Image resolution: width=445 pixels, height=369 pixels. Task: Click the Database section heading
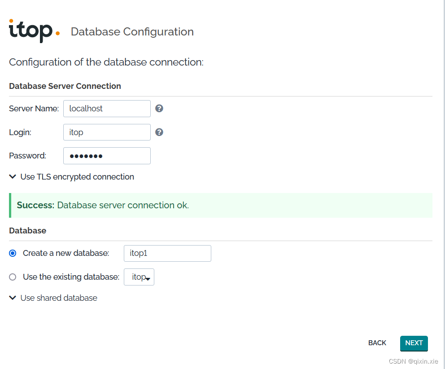click(x=27, y=230)
